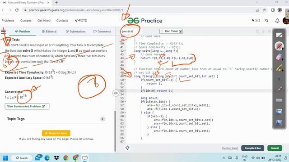
Task: Switch to the Problem tab
Action: 23,31
